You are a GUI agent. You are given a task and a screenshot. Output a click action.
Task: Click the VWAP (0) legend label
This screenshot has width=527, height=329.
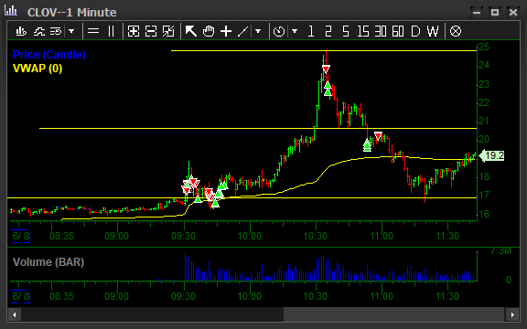point(38,69)
